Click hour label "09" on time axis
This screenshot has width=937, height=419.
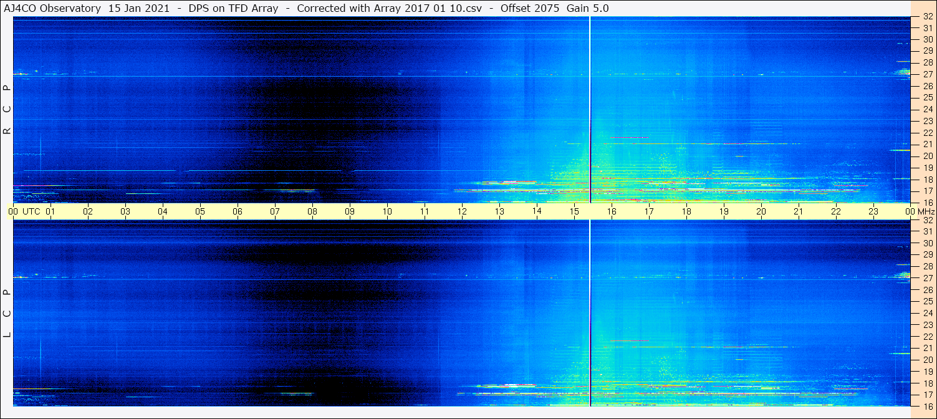pyautogui.click(x=350, y=211)
